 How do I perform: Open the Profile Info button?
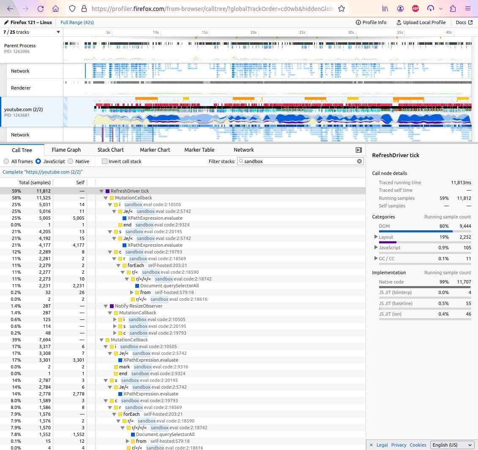pos(371,22)
